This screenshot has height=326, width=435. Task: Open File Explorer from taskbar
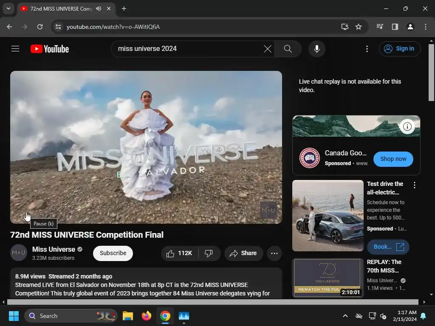[128, 316]
